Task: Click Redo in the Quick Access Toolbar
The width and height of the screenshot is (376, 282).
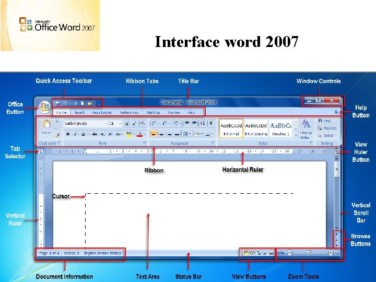Action: 75,103
